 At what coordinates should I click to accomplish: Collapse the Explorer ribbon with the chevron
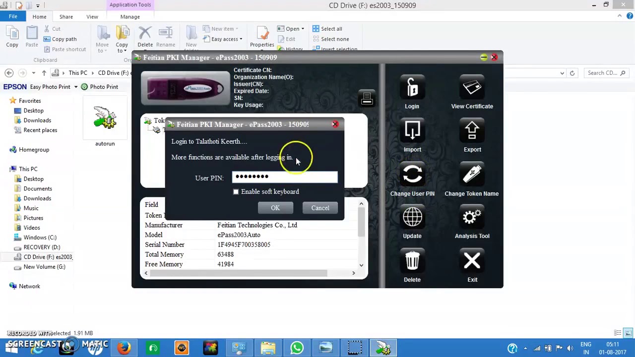pos(620,16)
